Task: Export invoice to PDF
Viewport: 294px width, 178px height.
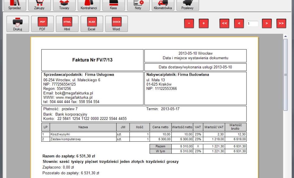Action: point(42,24)
